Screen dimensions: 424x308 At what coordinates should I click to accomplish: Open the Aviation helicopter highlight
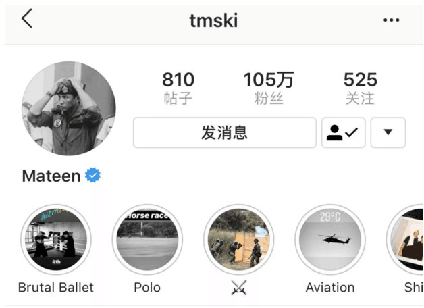tap(330, 240)
